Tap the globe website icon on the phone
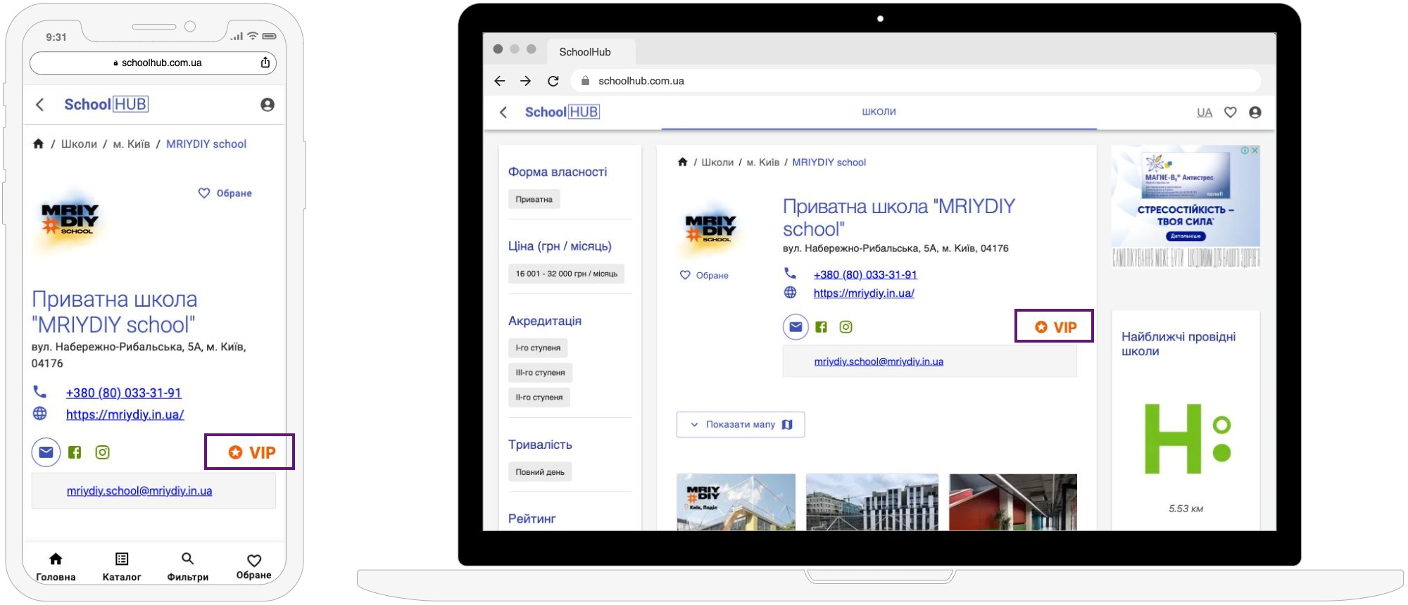Image resolution: width=1408 pixels, height=605 pixels. (40, 414)
